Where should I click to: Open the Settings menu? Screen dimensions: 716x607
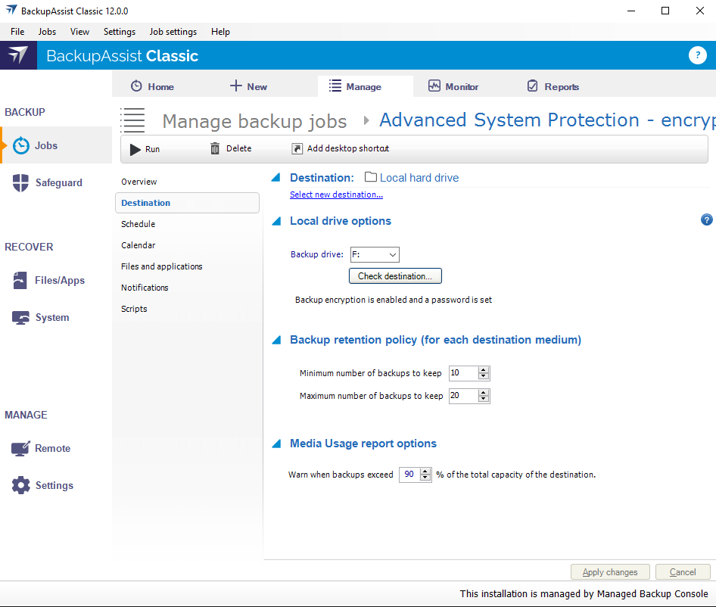point(119,32)
